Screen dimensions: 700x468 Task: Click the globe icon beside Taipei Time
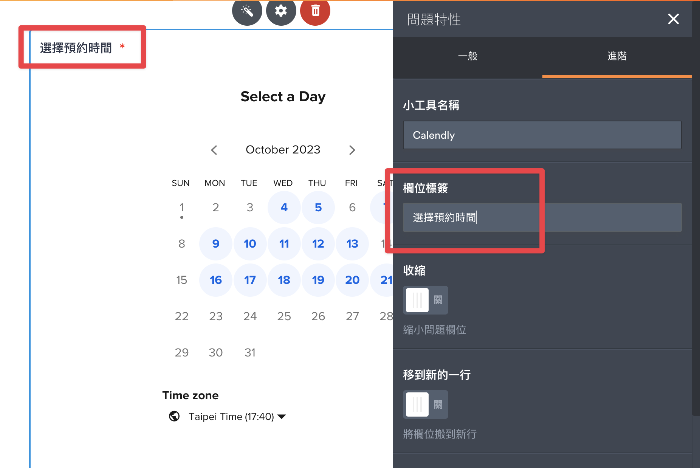174,416
